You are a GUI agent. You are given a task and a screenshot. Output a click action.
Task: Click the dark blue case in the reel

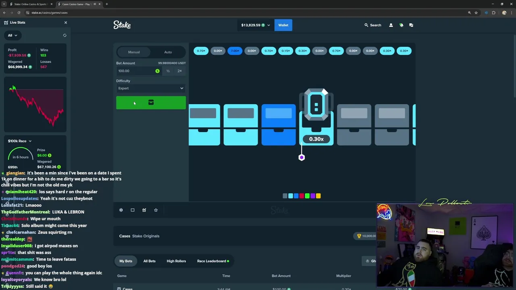click(x=279, y=125)
